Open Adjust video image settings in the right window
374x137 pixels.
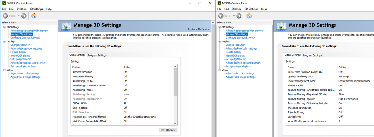240,77
